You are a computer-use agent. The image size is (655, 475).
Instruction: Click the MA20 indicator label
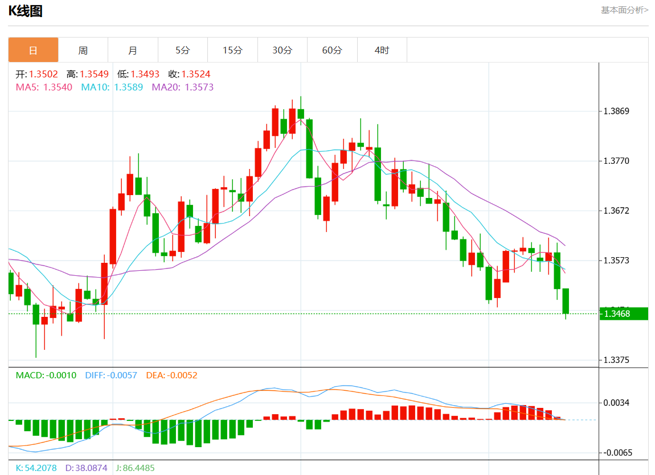(x=182, y=87)
